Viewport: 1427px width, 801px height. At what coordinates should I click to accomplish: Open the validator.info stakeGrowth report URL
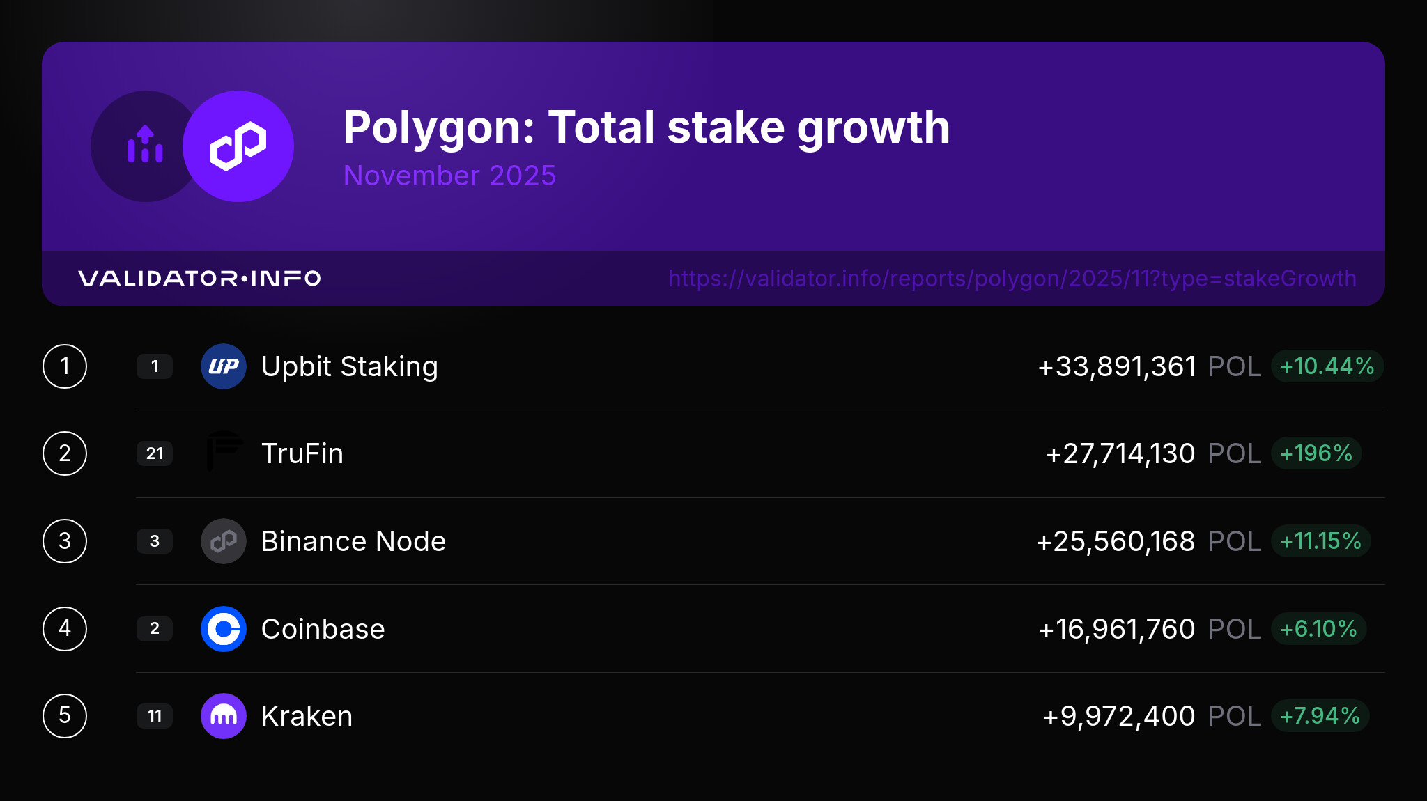pos(1012,279)
